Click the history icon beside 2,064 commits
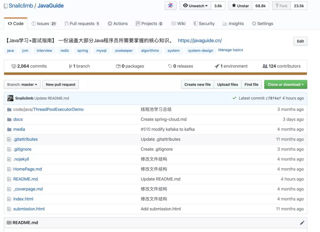This screenshot has width=320, height=232. tap(14, 66)
